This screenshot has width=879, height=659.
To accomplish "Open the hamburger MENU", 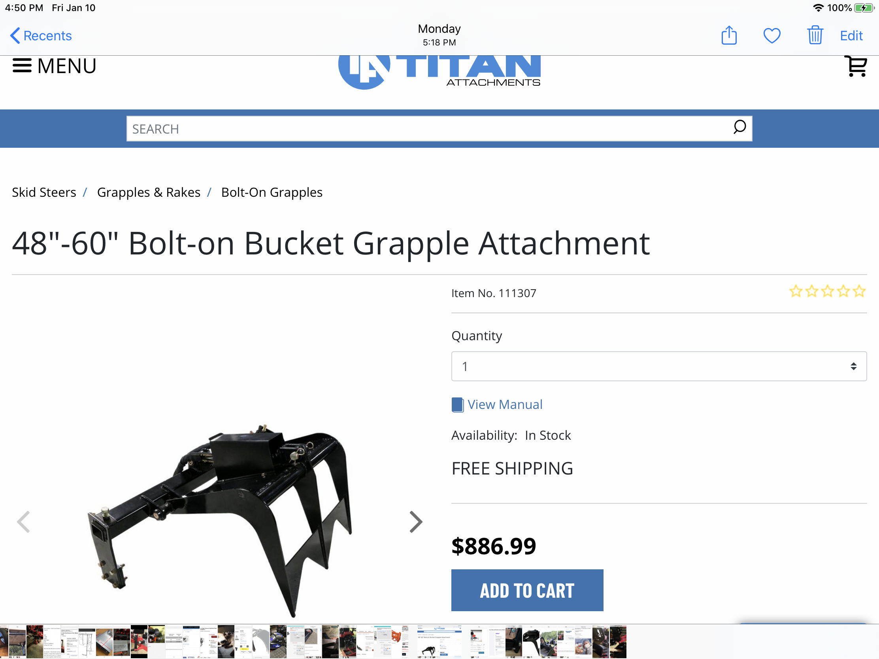I will (55, 66).
